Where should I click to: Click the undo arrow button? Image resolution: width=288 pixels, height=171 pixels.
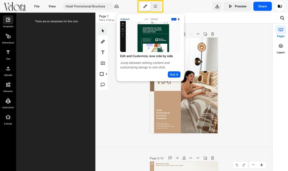237,165
